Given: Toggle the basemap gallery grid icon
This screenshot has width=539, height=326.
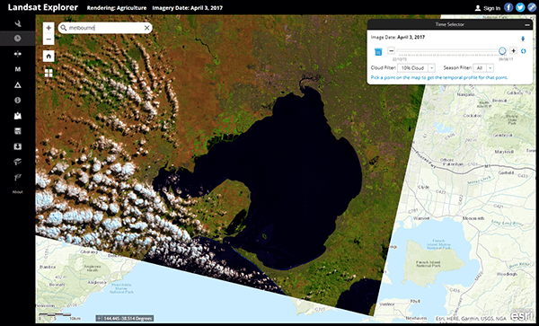Looking at the screenshot, I should [49, 73].
